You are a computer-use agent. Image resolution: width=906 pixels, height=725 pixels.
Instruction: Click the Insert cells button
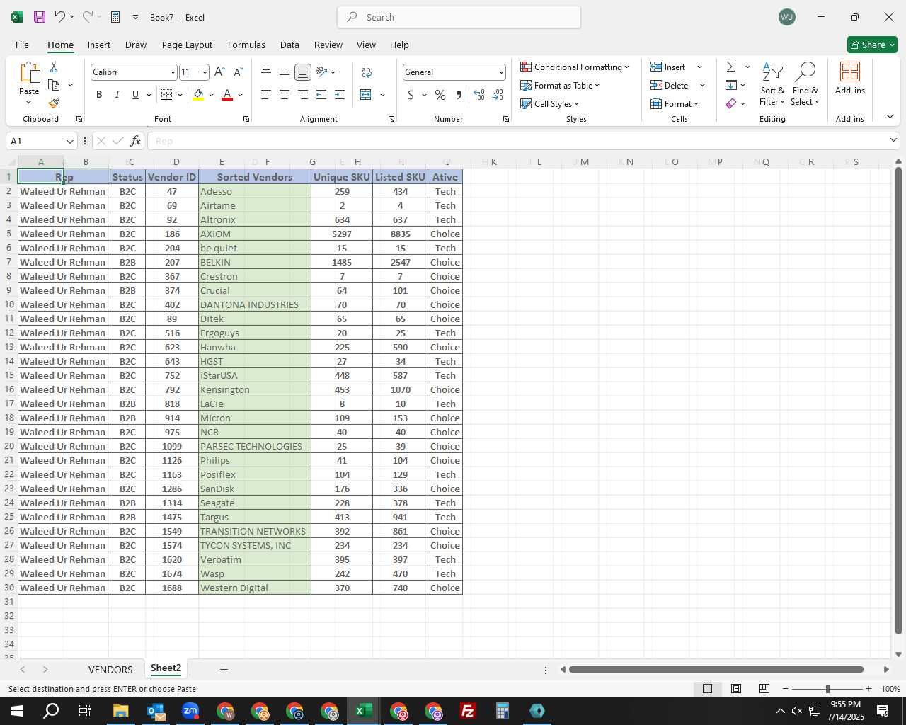(669, 67)
